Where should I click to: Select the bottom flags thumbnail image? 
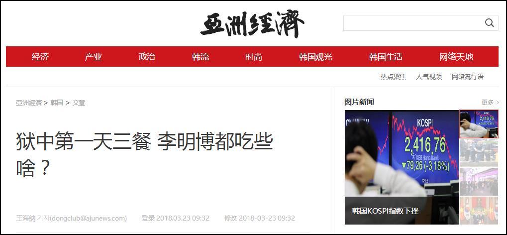pos(479,211)
